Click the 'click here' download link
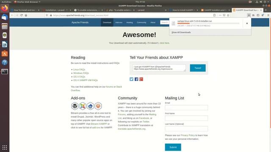 coord(164,43)
